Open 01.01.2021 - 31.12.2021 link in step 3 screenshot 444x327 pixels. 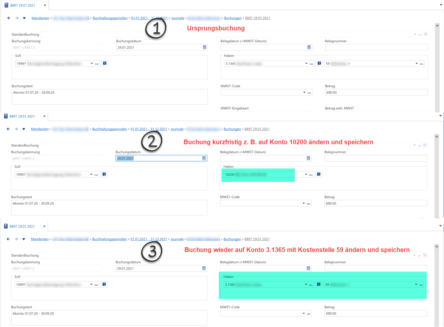click(149, 239)
